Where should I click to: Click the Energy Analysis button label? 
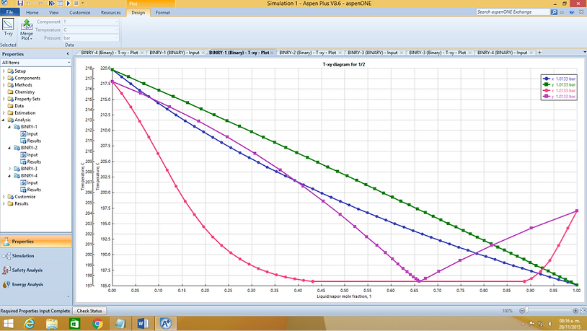[x=27, y=285]
